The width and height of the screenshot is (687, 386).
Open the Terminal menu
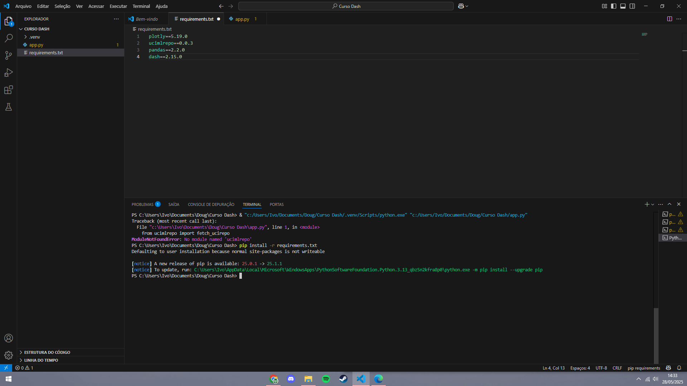(141, 6)
